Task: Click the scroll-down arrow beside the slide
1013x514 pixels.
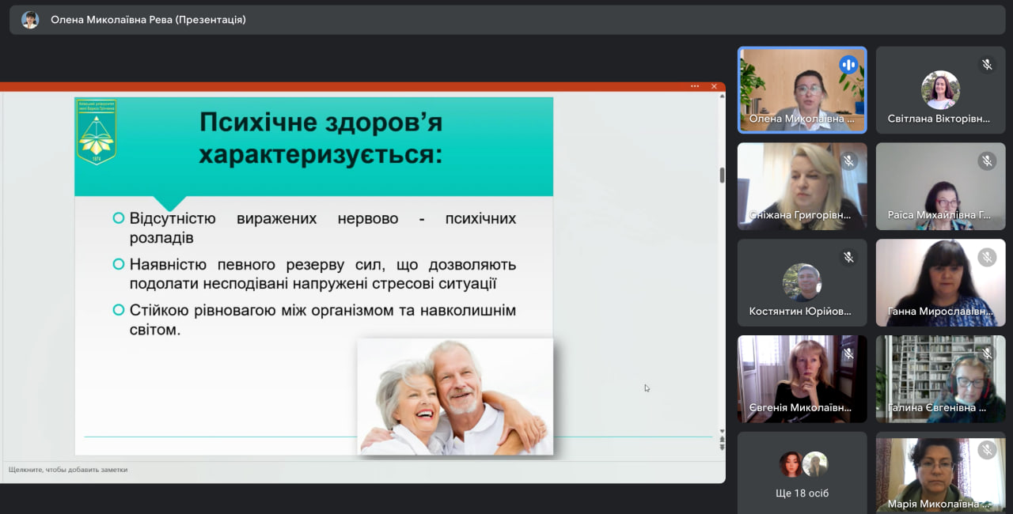Action: (722, 432)
